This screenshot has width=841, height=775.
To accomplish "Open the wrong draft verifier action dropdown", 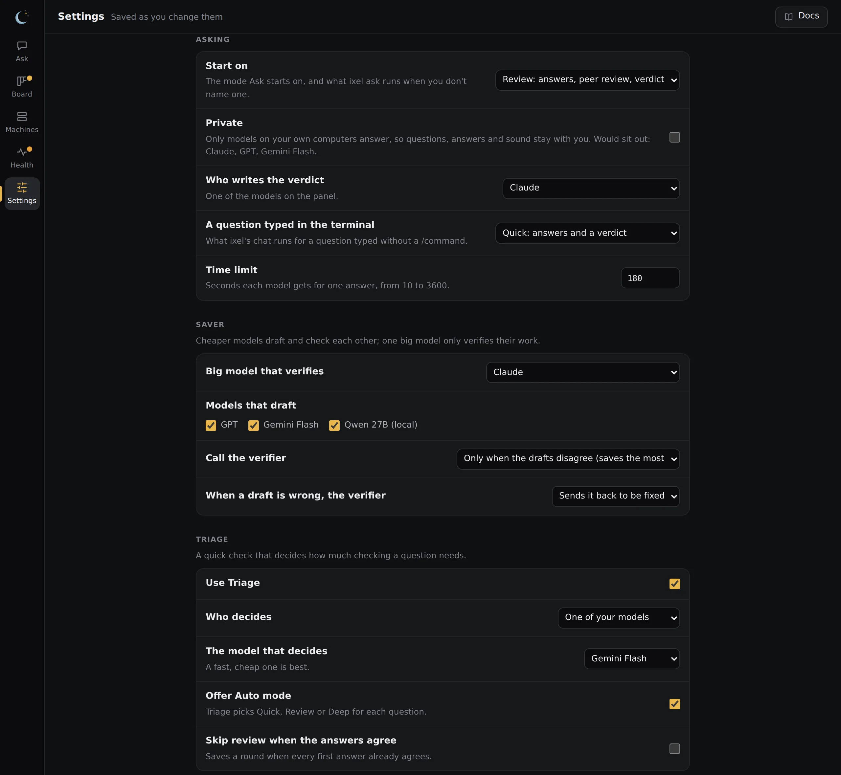I will (615, 496).
